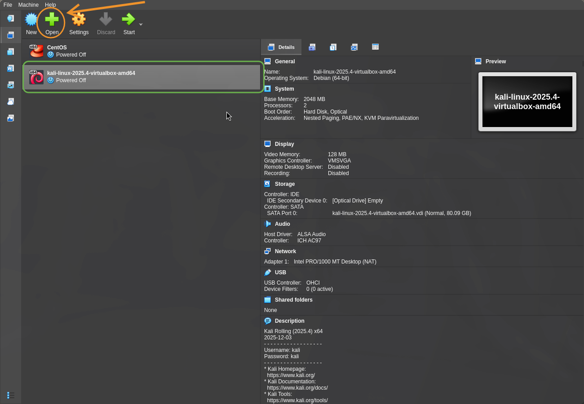Click the ALSA Audio host driver value
Viewport: 584px width, 404px height.
(x=311, y=234)
